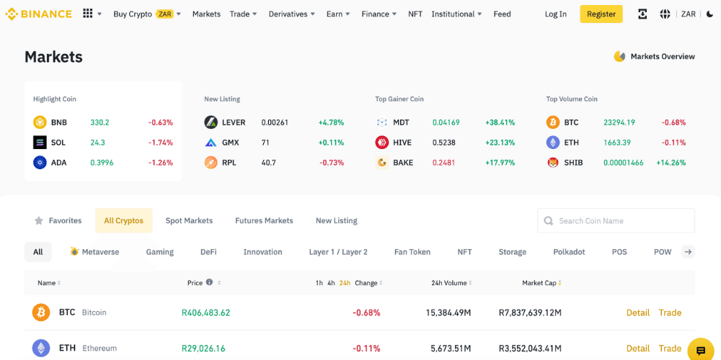Click the download app QR icon

click(x=642, y=14)
